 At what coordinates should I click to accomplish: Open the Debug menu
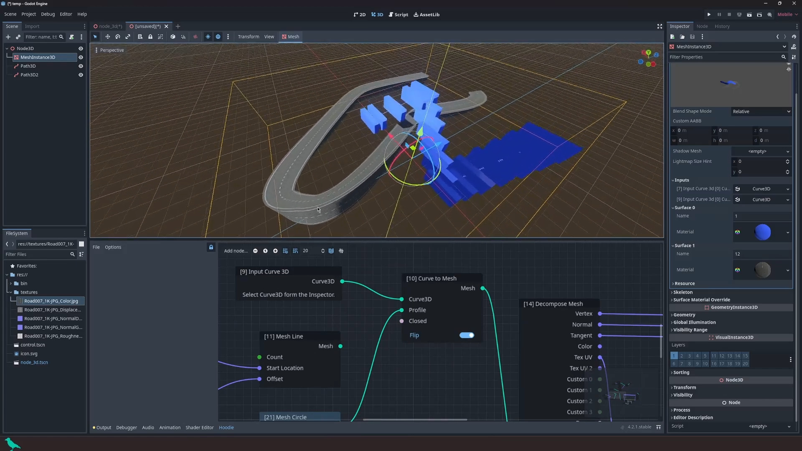48,14
